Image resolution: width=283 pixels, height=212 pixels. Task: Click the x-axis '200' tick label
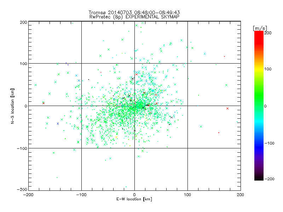pyautogui.click(x=241, y=195)
